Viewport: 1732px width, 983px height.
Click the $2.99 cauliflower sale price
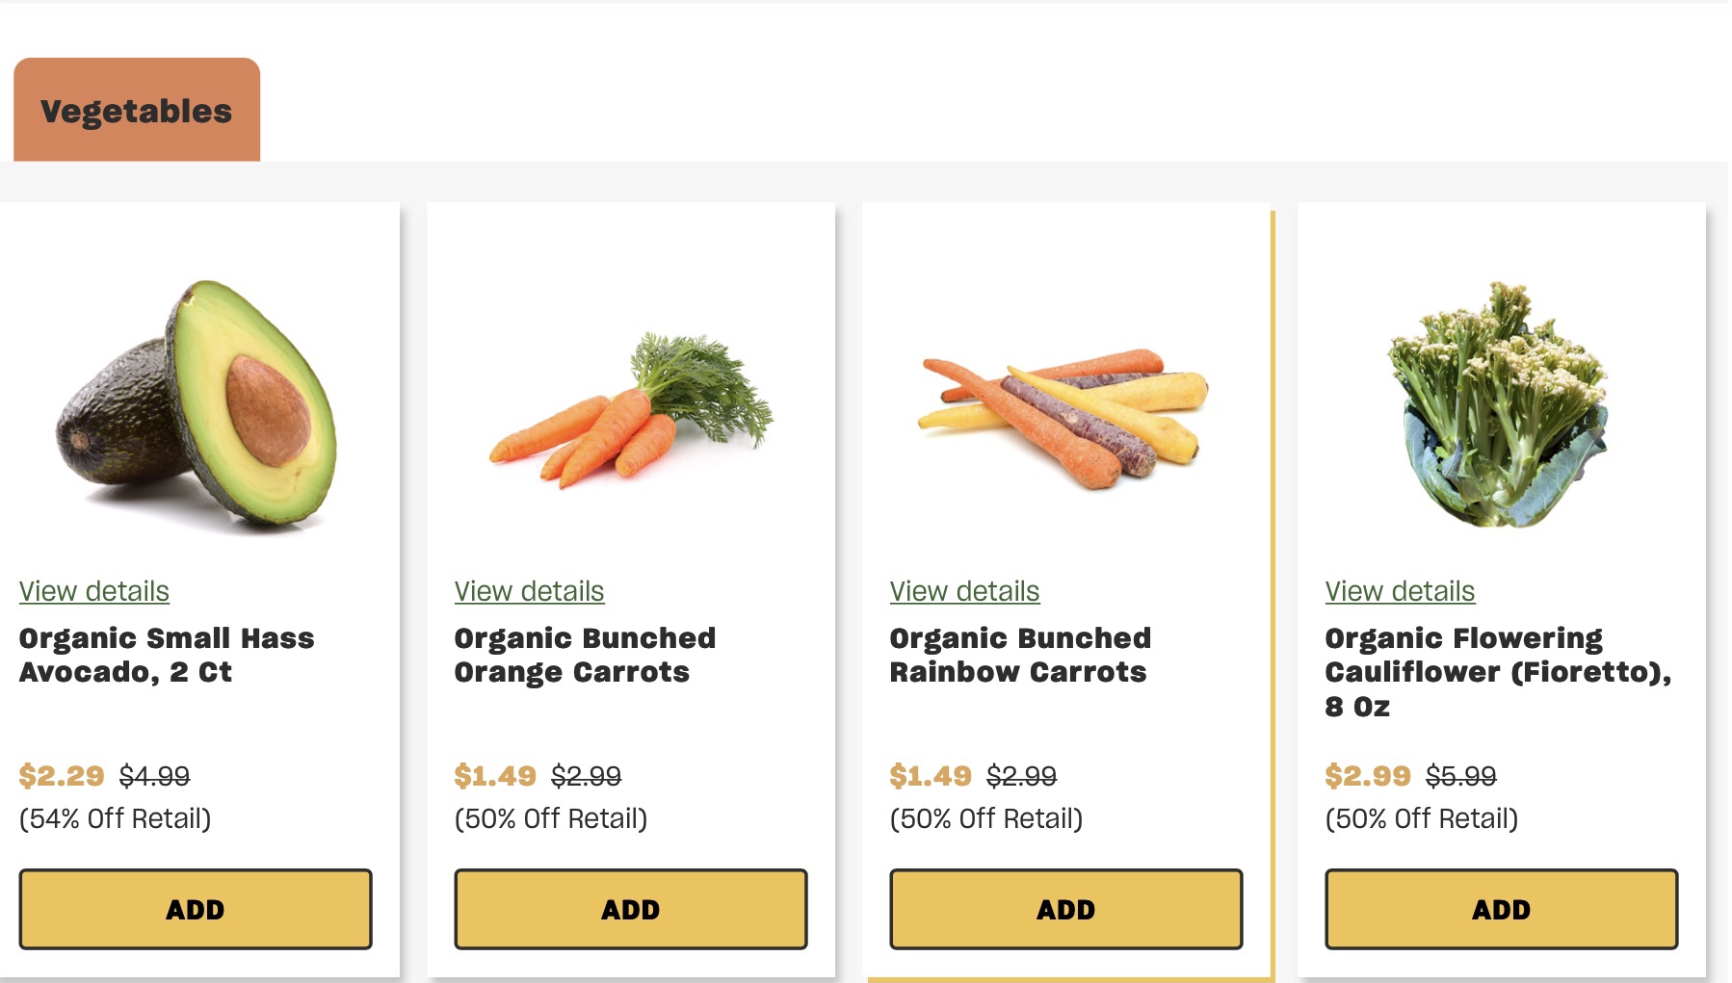click(1367, 775)
